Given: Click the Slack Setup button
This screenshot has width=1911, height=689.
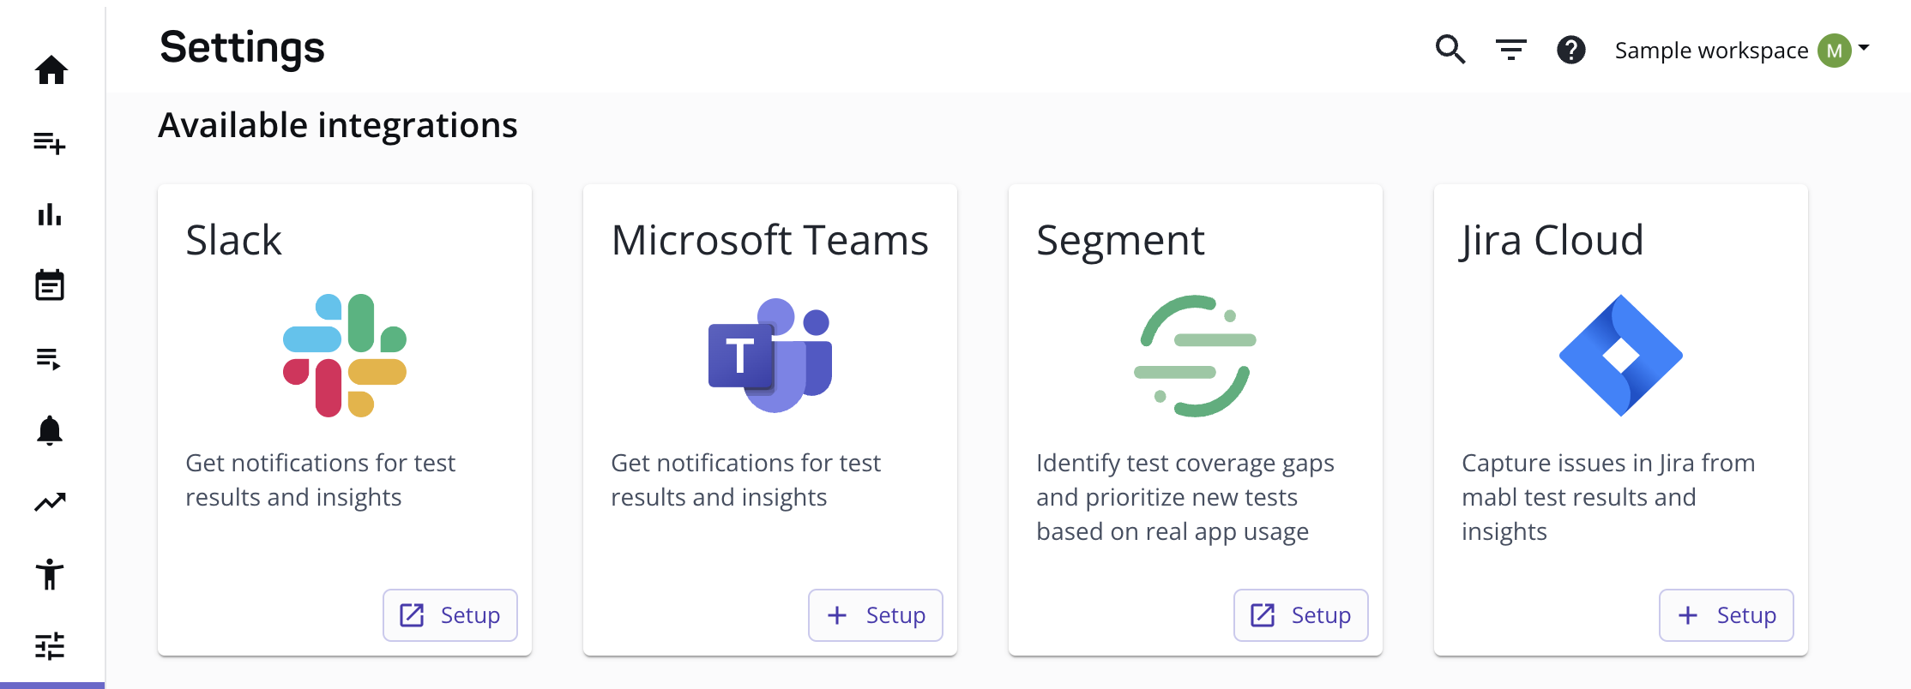Looking at the screenshot, I should [x=450, y=615].
